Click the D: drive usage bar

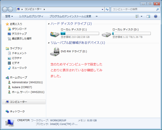(132, 33)
